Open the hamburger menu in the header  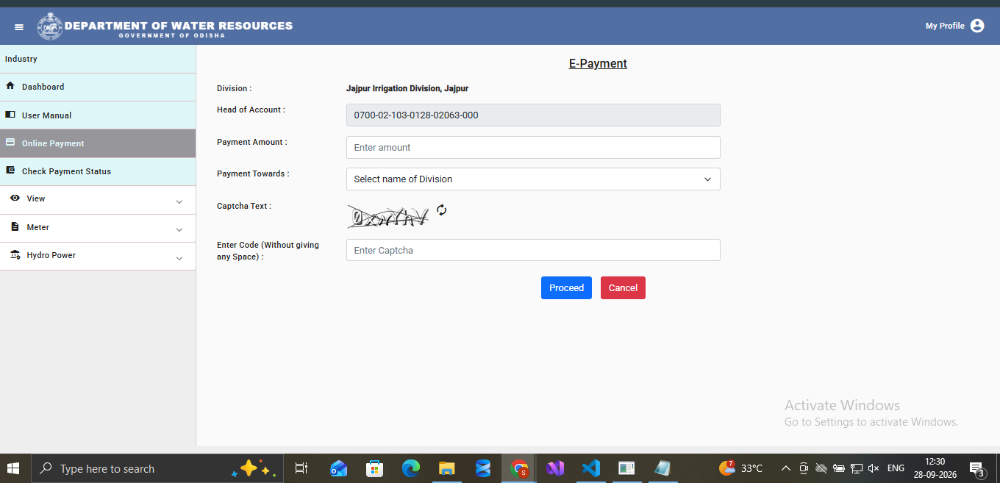pos(19,26)
